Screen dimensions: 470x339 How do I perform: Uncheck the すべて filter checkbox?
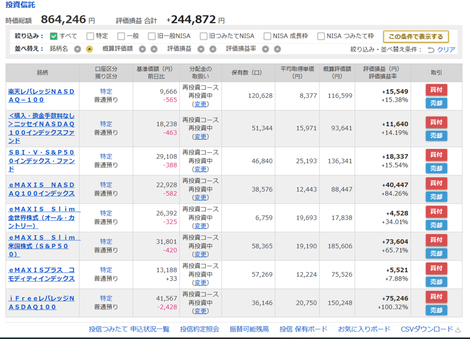pos(54,36)
